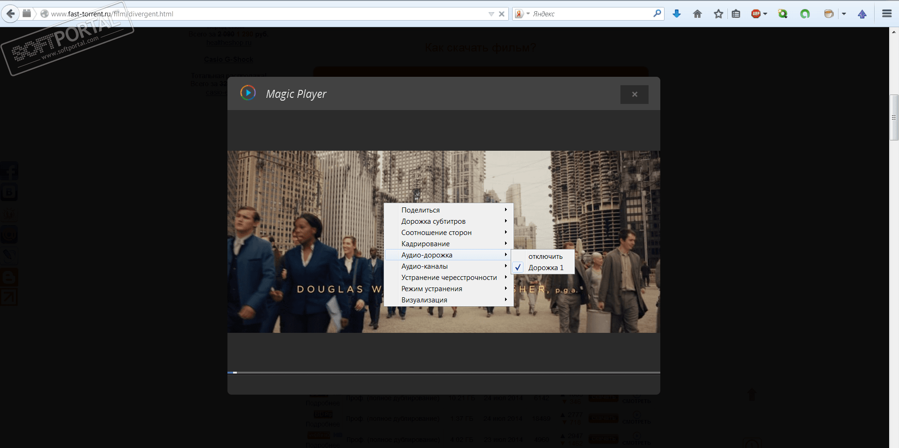
Task: Expand the Кадрирование submenu arrow
Action: (506, 243)
